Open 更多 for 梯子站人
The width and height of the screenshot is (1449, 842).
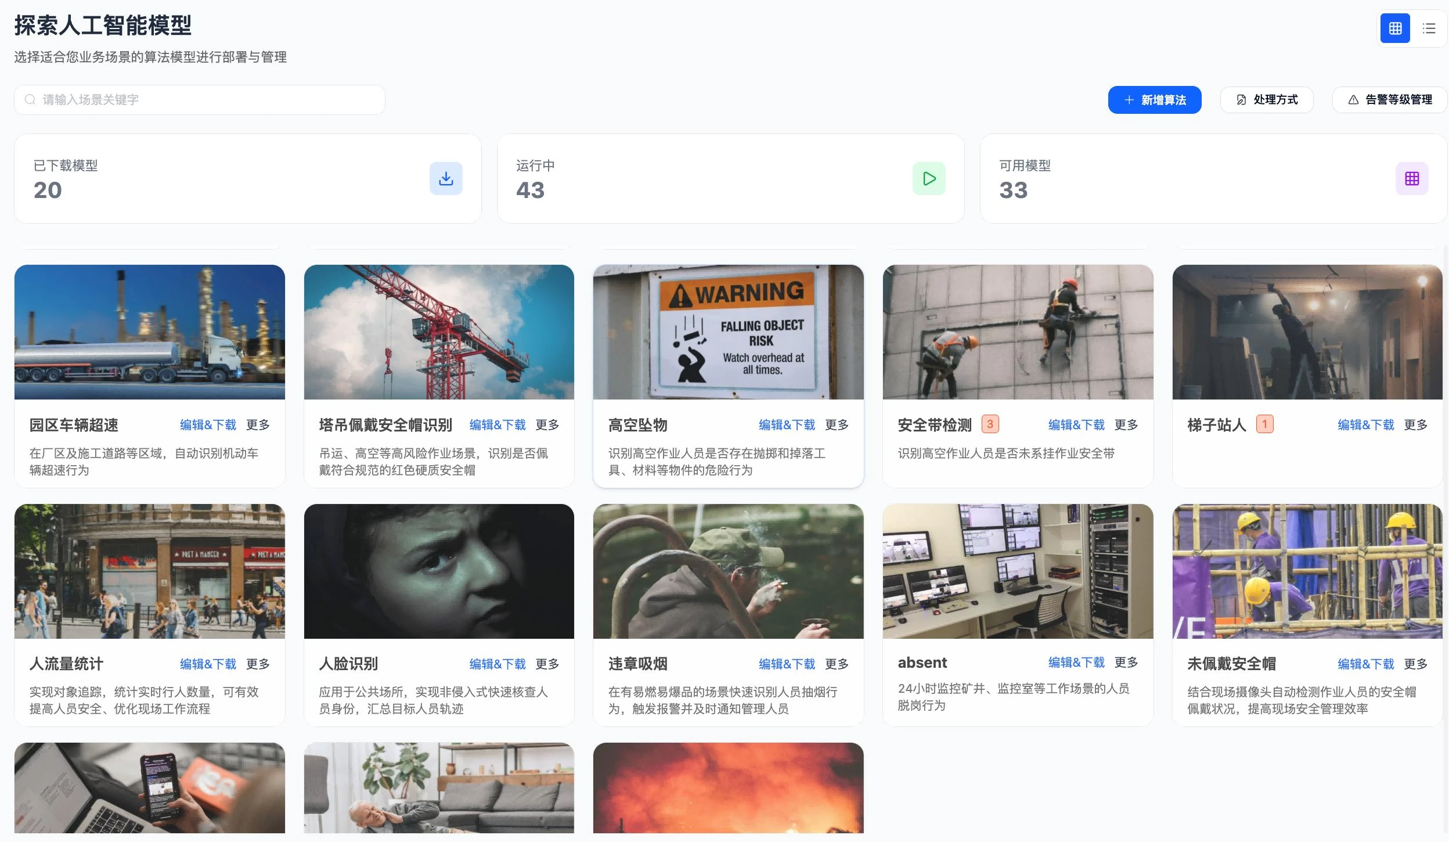tap(1415, 425)
